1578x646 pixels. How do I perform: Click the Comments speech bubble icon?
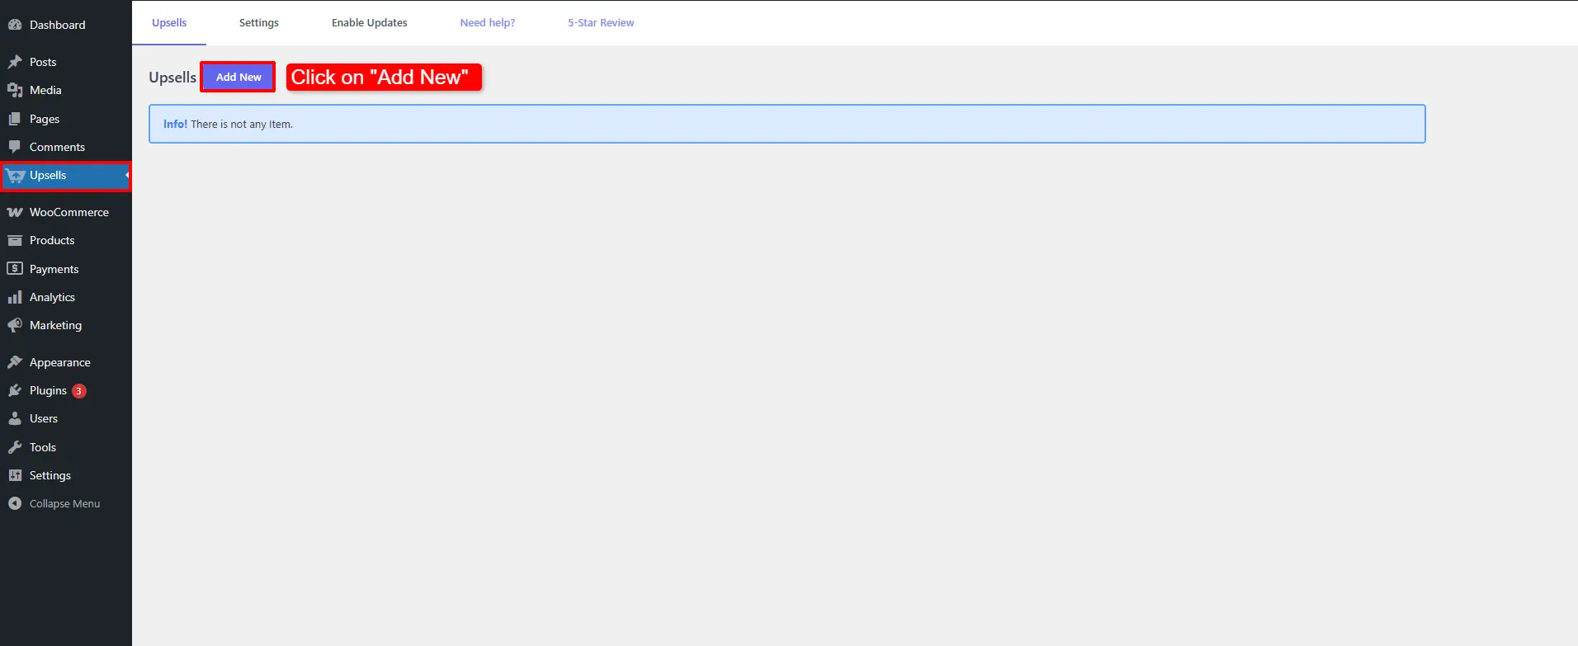[15, 147]
